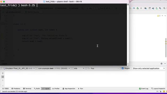Open the Device Manager phone icon

click(x=157, y=8)
